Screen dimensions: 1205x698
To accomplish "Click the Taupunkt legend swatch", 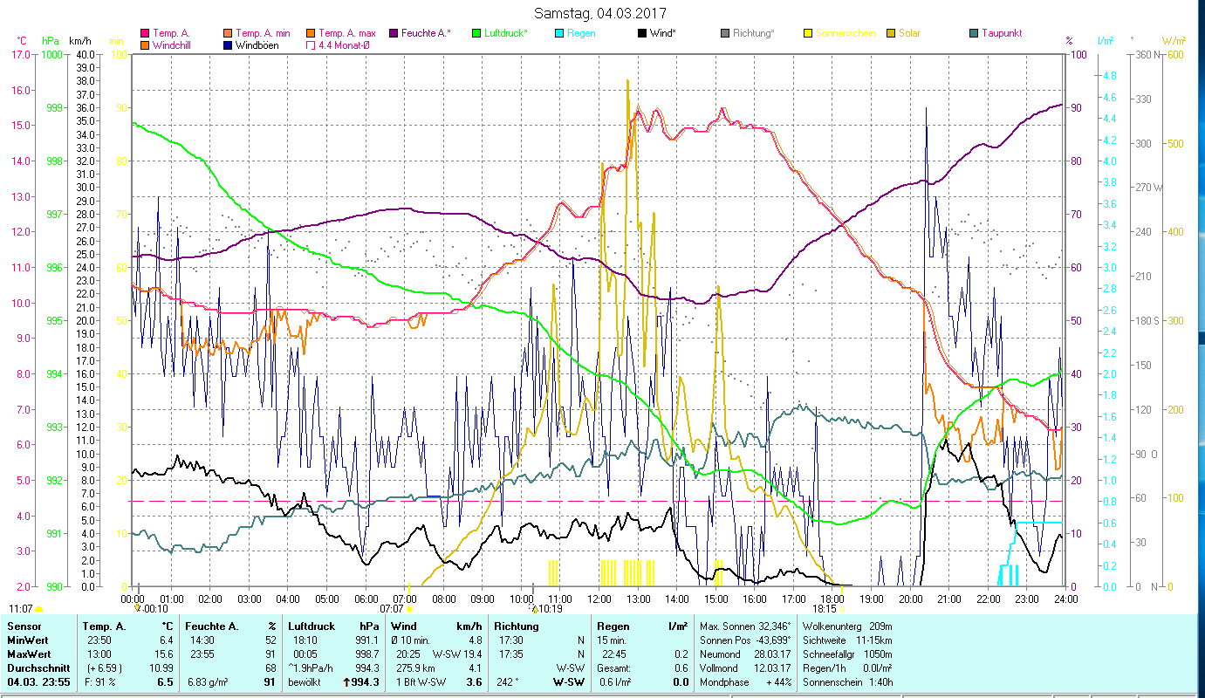I will 973,33.
